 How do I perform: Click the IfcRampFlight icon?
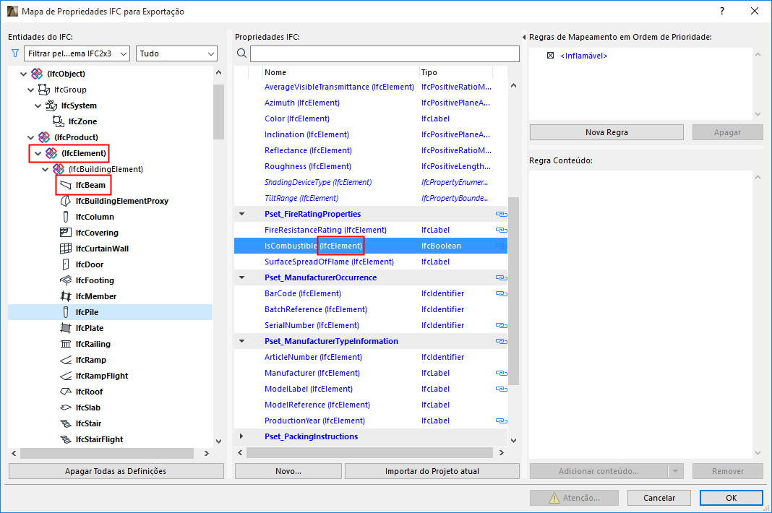pos(66,376)
